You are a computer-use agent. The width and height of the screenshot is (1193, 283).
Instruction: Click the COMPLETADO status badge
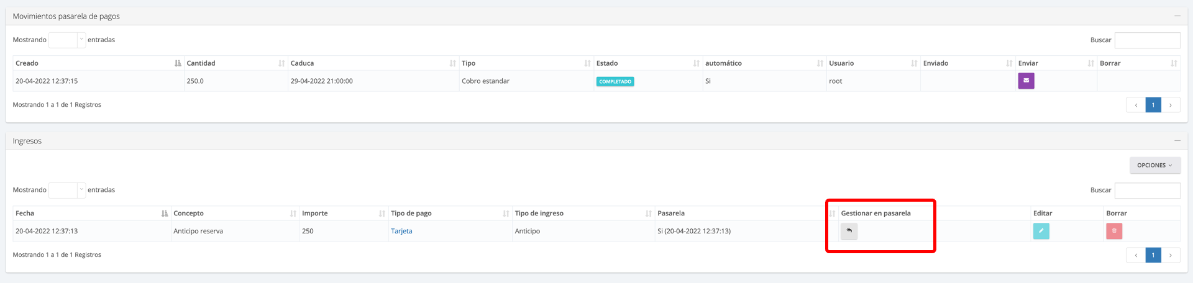(x=615, y=81)
